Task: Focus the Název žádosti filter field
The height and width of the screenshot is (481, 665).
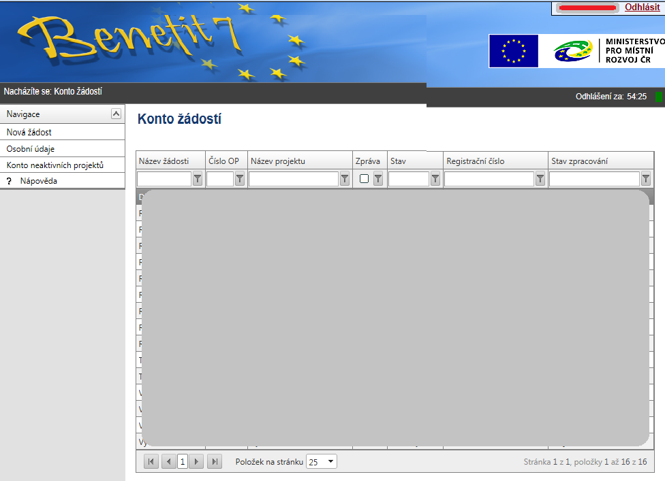Action: (164, 179)
